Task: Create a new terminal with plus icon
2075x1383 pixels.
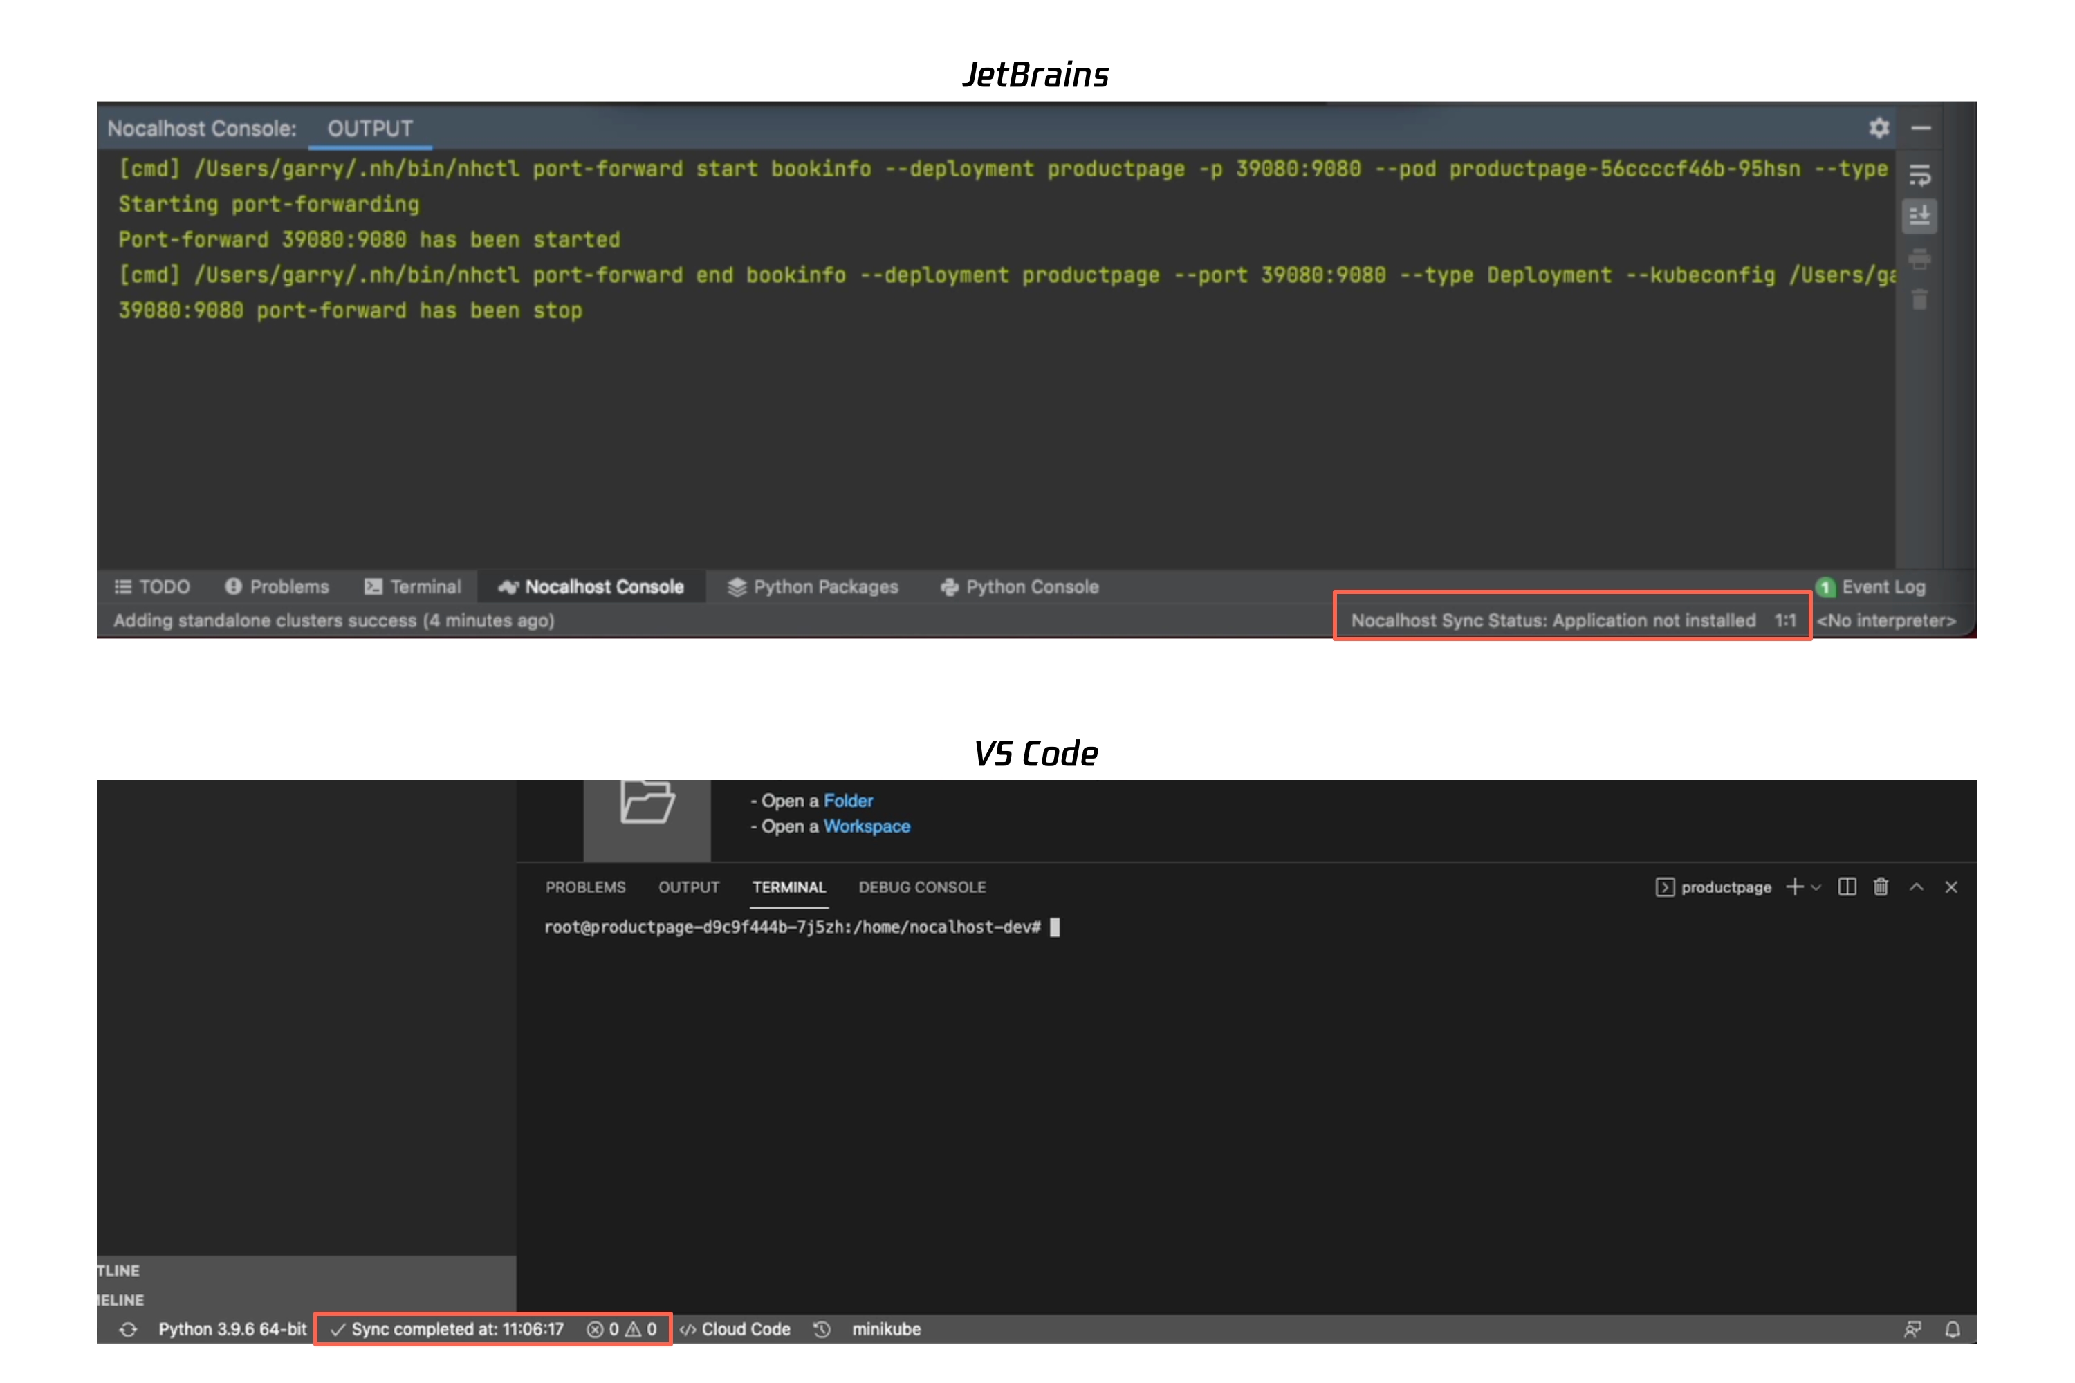Action: (1793, 887)
